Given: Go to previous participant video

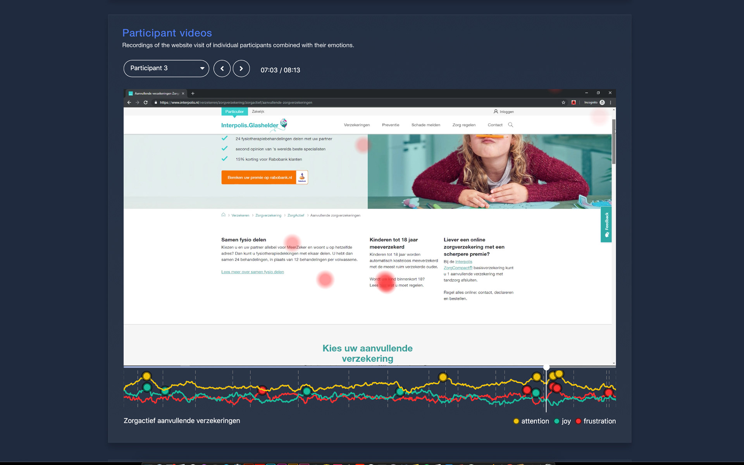Looking at the screenshot, I should (222, 69).
